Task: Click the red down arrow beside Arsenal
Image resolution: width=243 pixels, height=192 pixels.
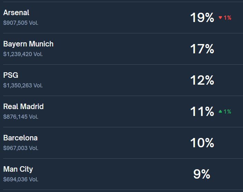Action: point(220,18)
